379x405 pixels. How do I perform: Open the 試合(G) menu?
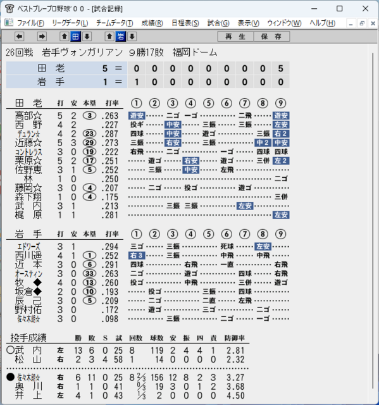(x=218, y=23)
